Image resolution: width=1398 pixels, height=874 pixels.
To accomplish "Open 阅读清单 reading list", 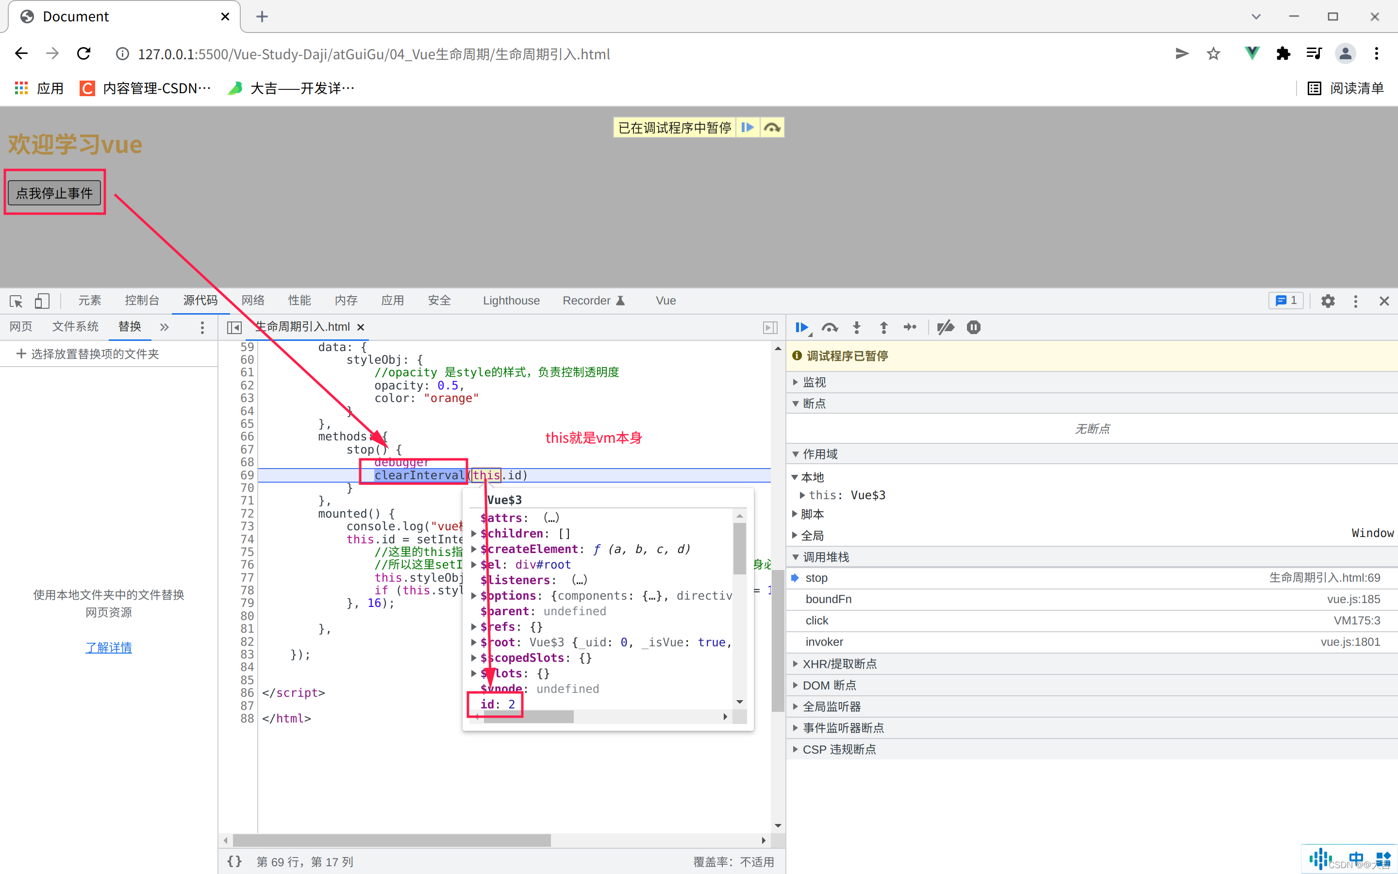I will click(x=1346, y=88).
